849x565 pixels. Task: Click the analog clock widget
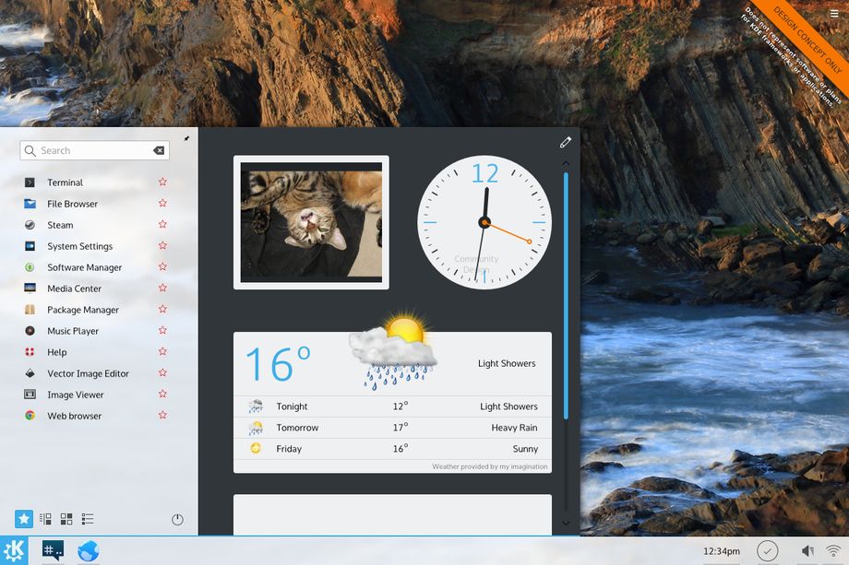pyautogui.click(x=484, y=222)
